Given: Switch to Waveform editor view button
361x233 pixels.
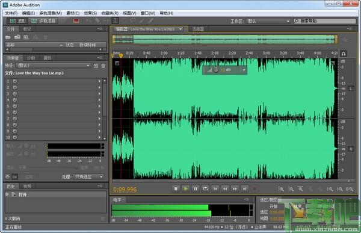Looking at the screenshot, I should click(17, 21).
